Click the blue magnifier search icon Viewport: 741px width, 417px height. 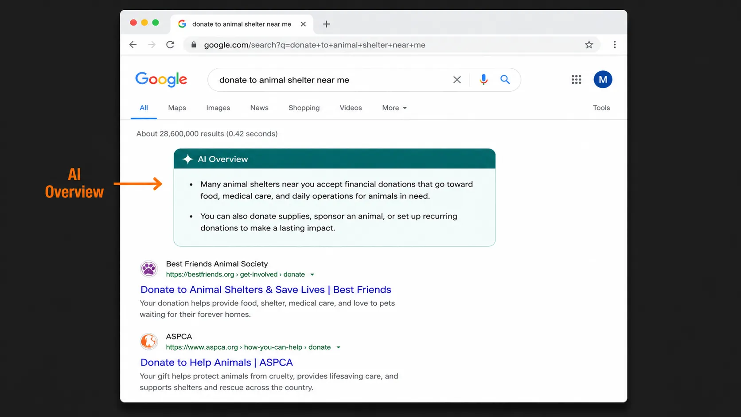(505, 80)
